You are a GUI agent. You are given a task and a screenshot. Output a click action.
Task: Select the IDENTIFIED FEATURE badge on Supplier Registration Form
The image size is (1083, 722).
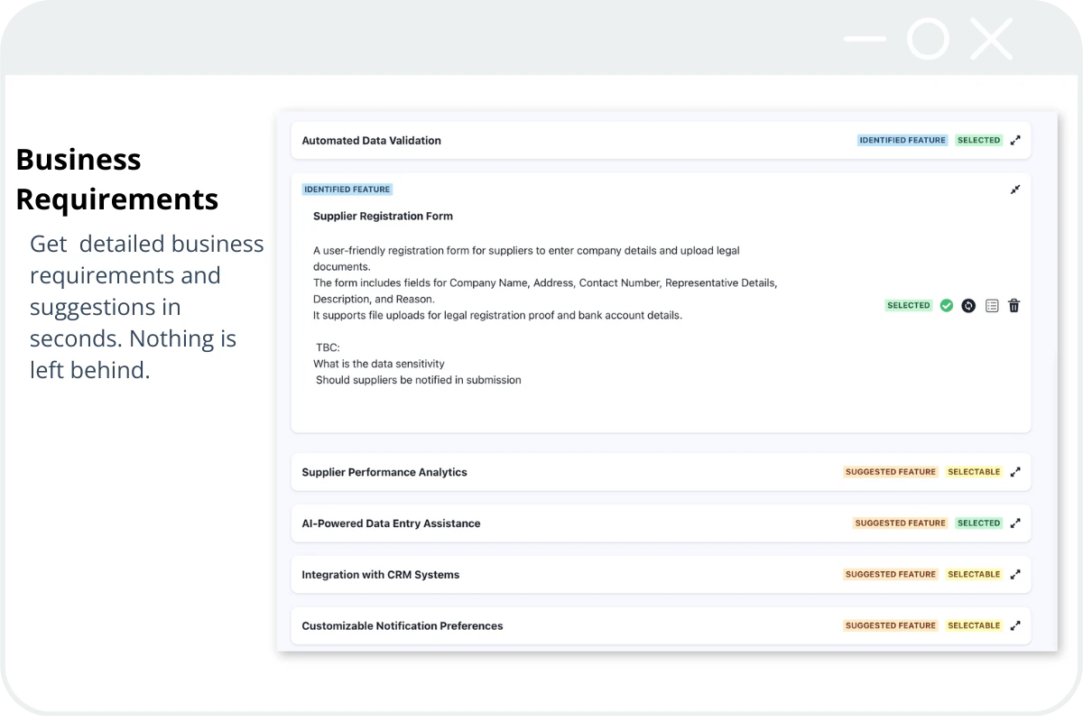pyautogui.click(x=347, y=189)
